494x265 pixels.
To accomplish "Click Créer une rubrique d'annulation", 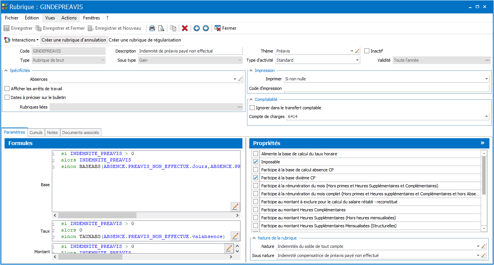I will [74, 40].
